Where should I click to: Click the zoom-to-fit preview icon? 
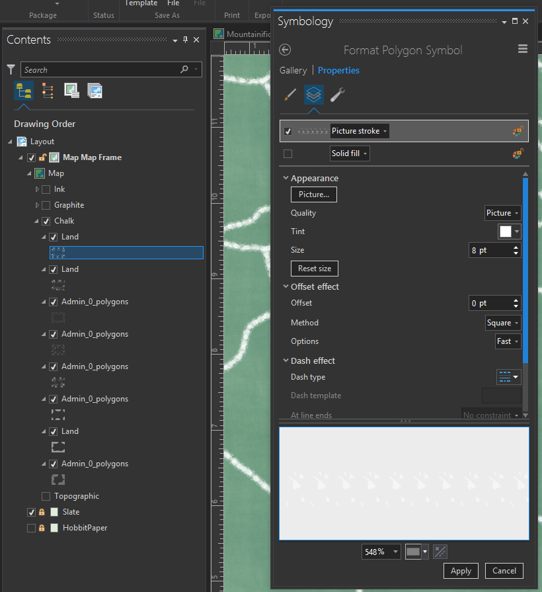tap(440, 552)
